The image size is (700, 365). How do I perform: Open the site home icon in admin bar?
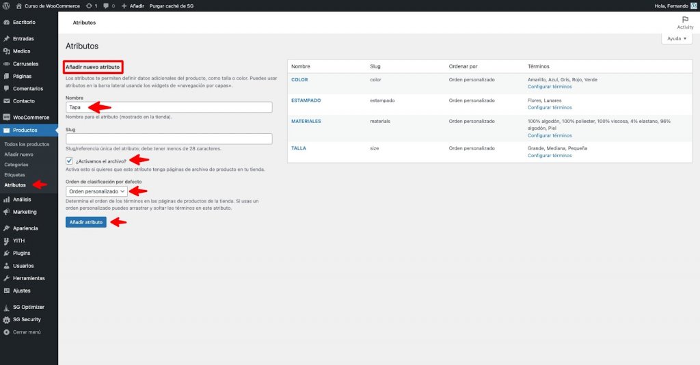click(18, 5)
